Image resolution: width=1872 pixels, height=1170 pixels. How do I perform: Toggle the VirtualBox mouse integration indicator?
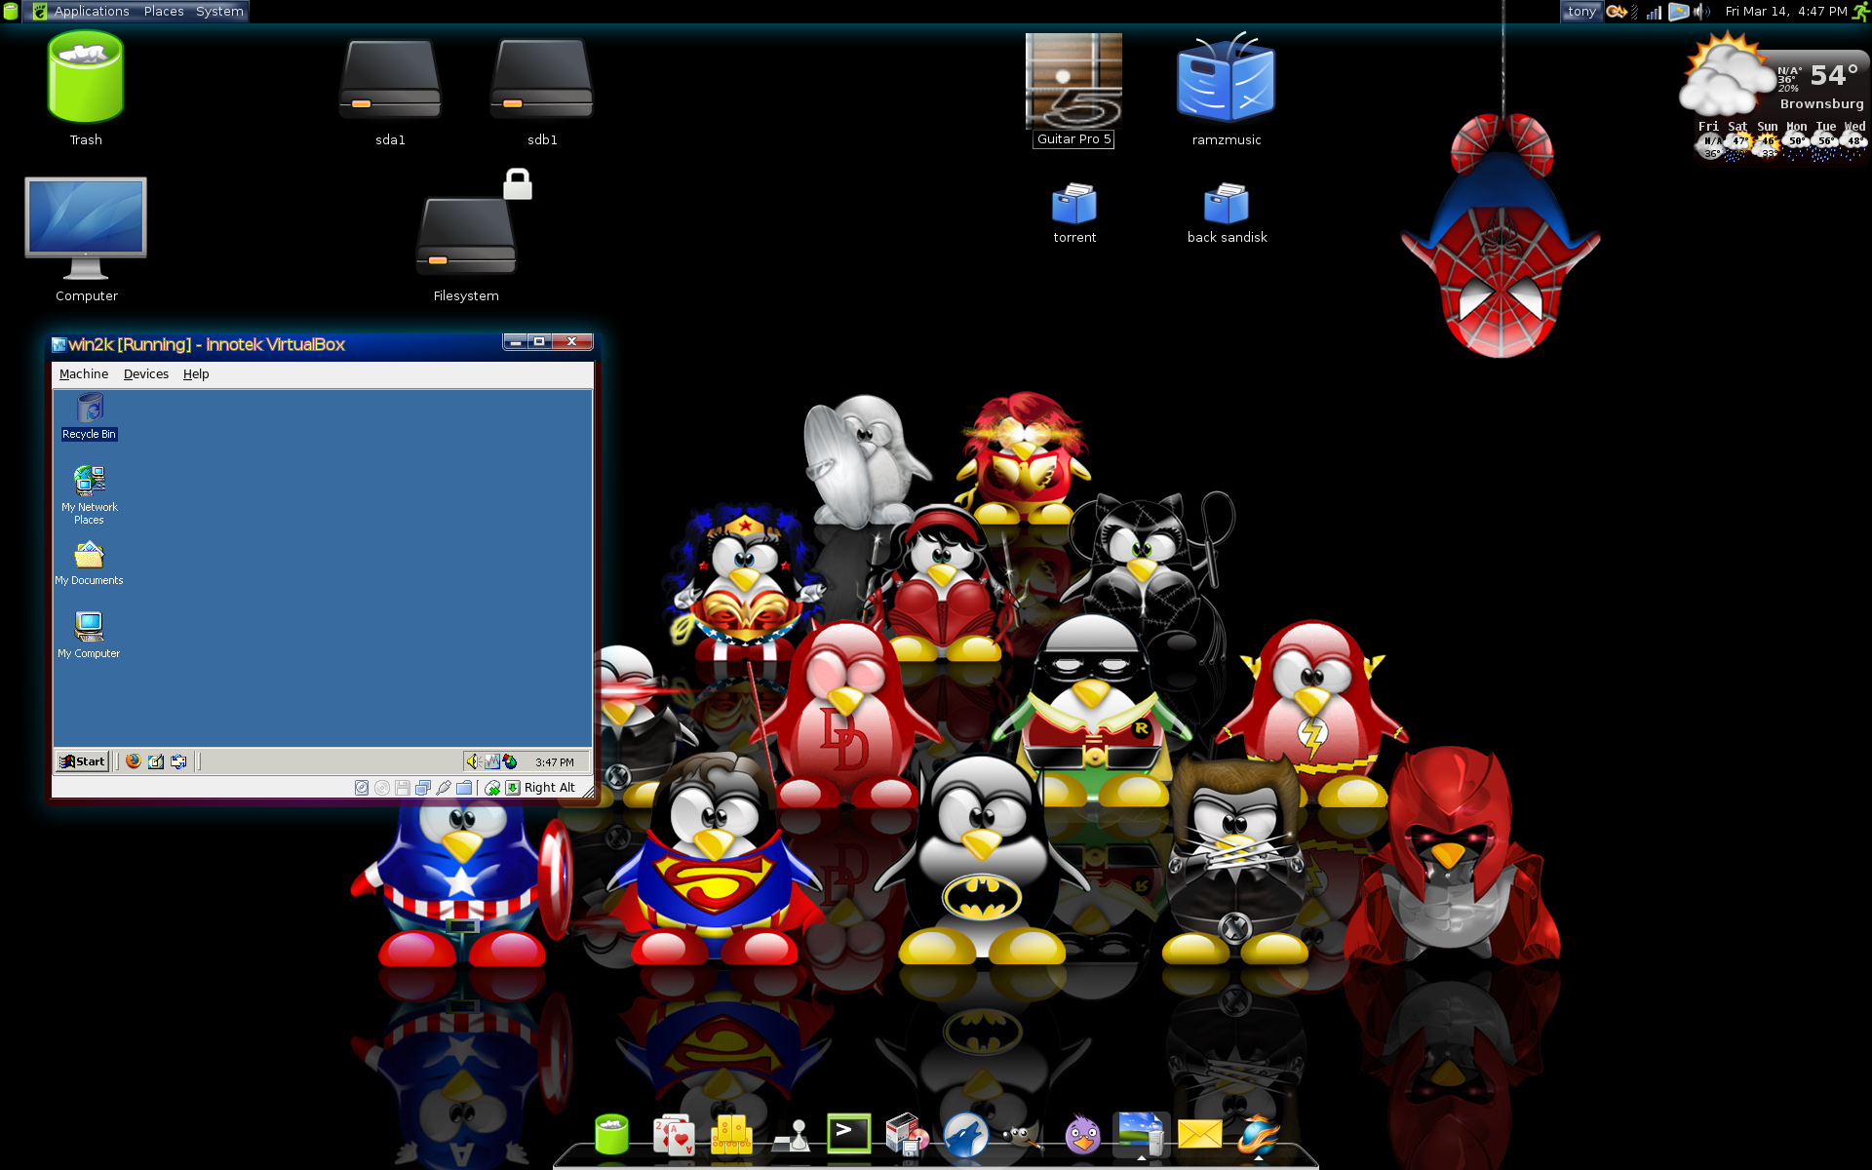(492, 788)
